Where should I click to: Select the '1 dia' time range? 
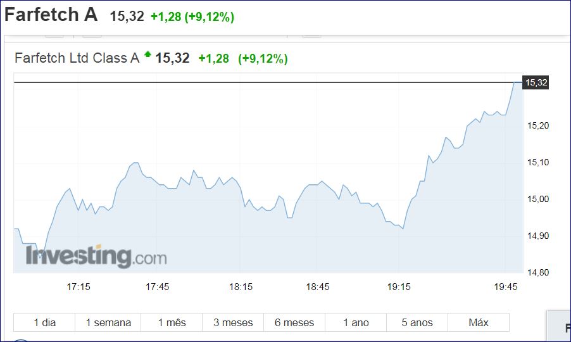[44, 322]
